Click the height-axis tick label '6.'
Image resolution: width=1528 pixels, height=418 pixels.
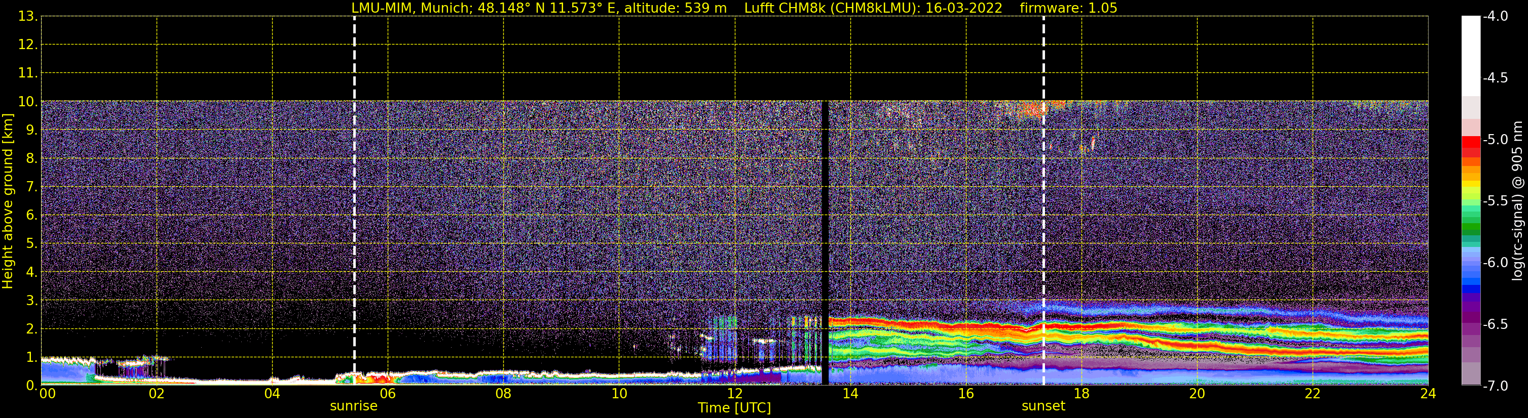(32, 215)
